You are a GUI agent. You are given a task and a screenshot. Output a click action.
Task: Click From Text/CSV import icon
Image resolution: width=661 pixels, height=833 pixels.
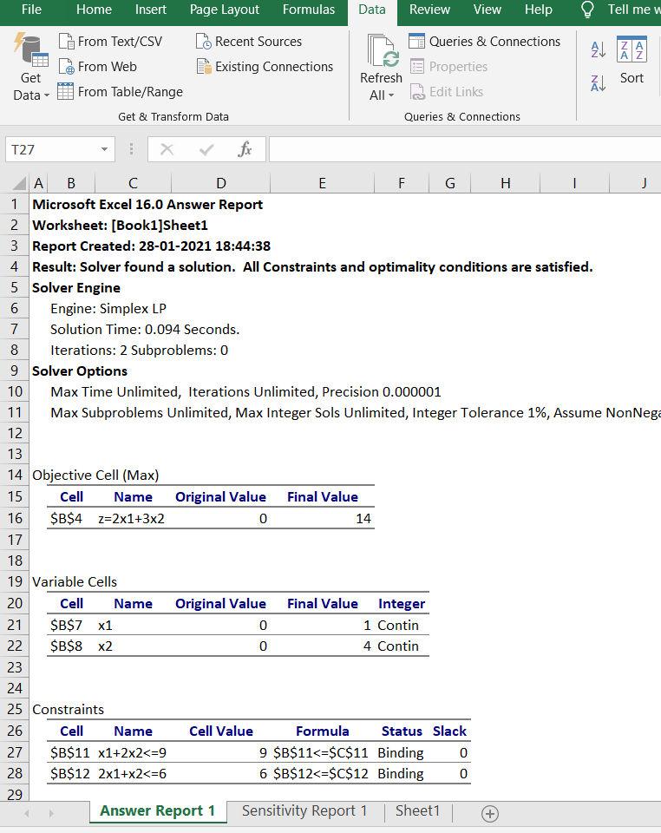point(66,42)
